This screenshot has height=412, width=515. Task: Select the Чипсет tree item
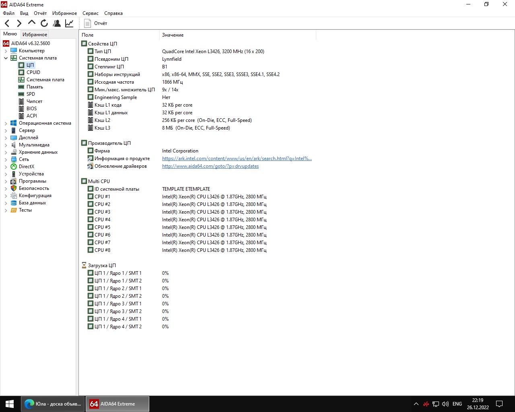tap(34, 101)
